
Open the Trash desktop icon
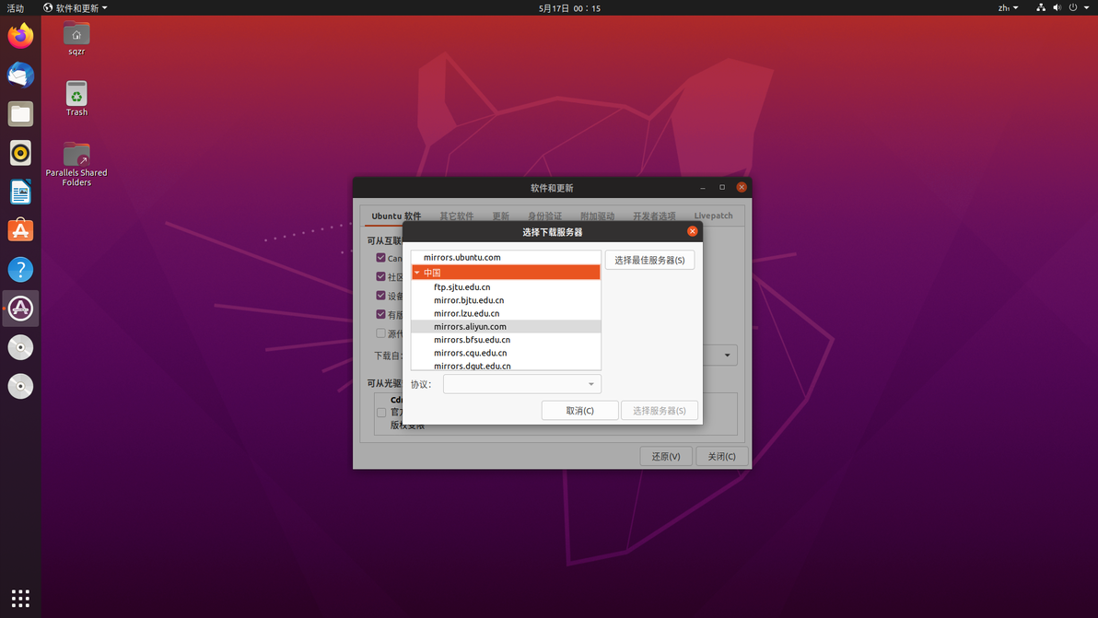tap(76, 99)
